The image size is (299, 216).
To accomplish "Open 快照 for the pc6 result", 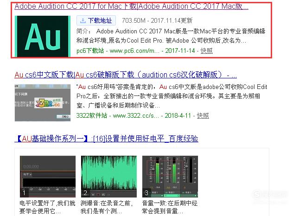I will coord(206,51).
